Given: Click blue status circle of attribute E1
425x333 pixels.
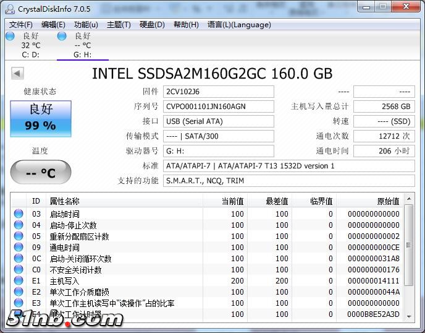Looking at the screenshot, I should pyautogui.click(x=19, y=281).
